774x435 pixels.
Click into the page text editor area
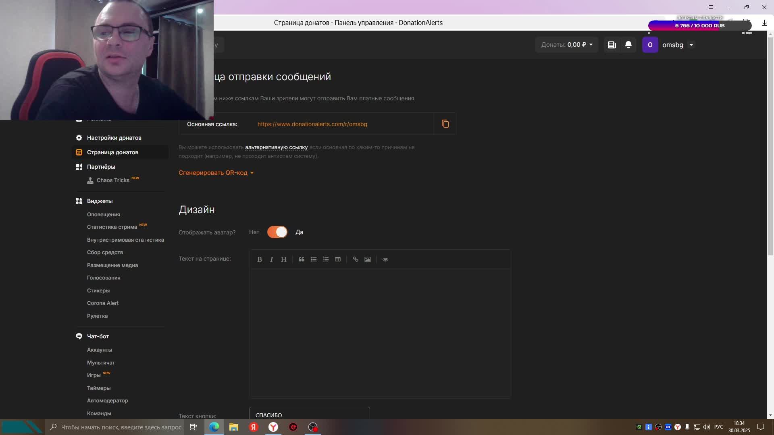[x=380, y=333]
